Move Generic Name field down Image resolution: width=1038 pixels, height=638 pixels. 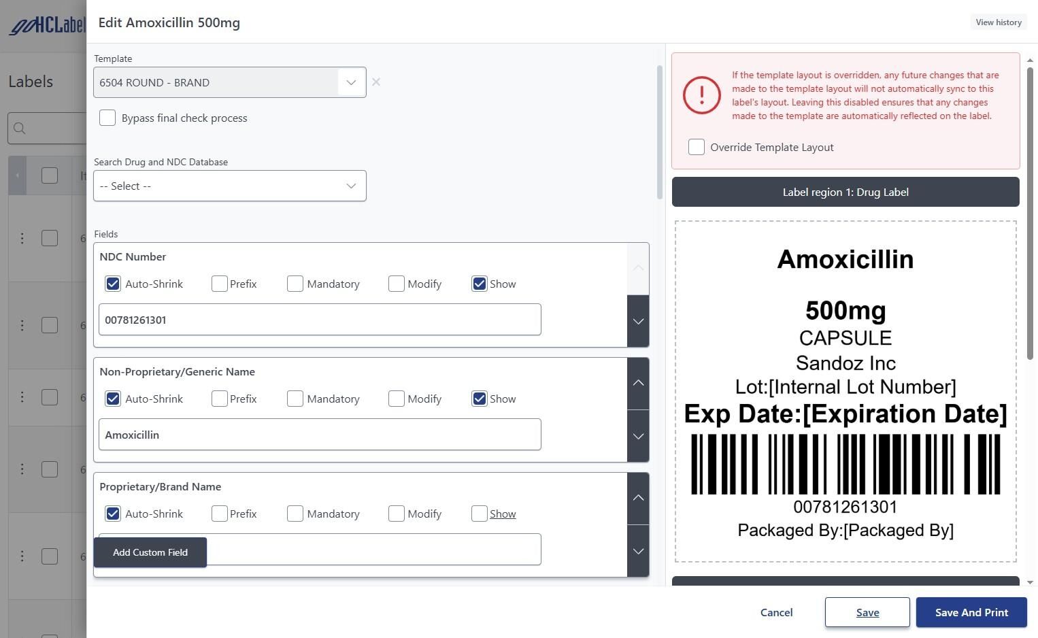point(638,436)
